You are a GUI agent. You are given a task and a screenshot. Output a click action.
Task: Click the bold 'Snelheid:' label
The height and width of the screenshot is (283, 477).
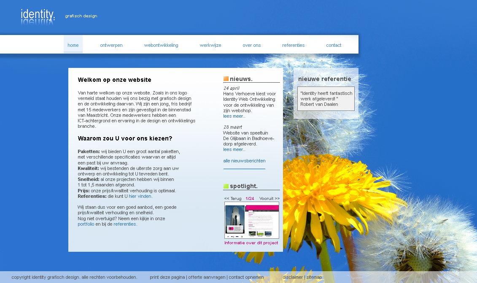click(89, 180)
